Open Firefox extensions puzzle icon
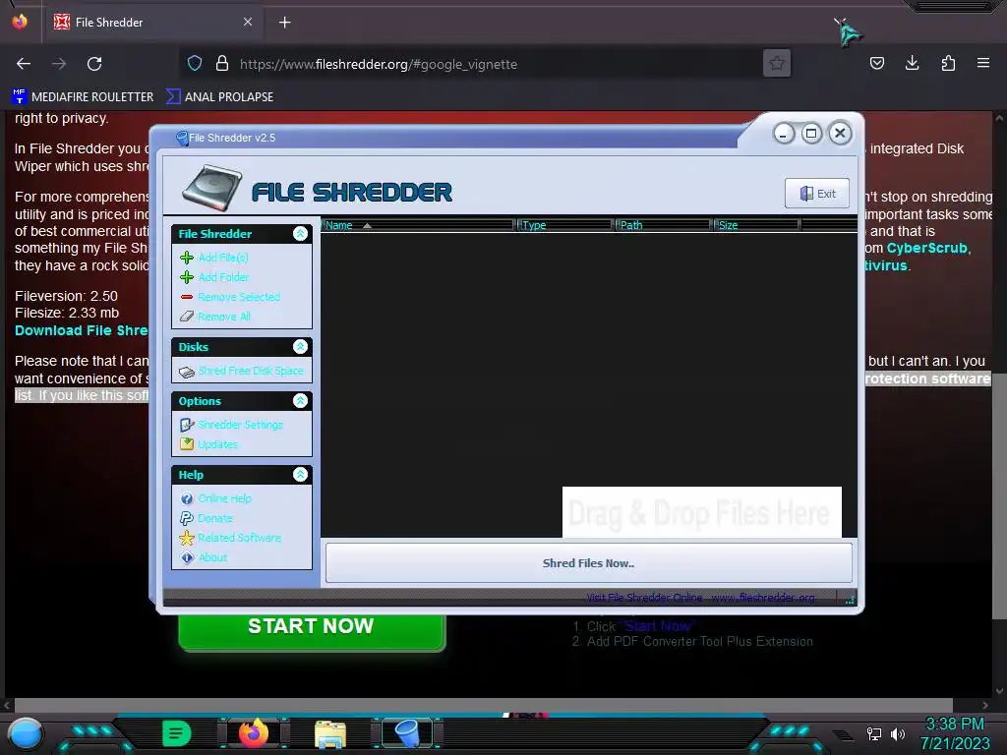This screenshot has height=755, width=1007. click(948, 63)
